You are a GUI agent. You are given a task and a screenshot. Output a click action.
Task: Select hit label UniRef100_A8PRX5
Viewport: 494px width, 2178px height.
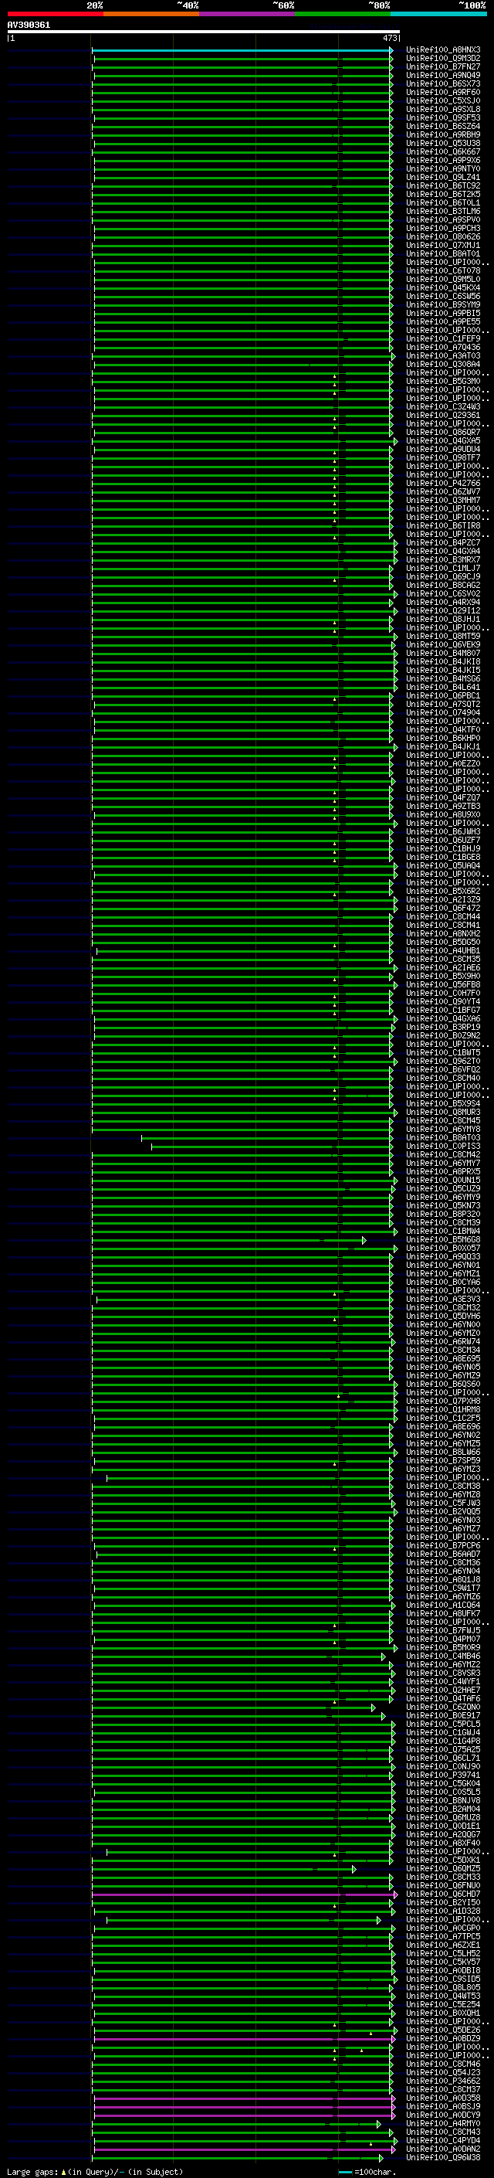[x=443, y=1172]
